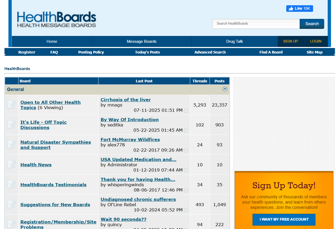The width and height of the screenshot is (336, 229).
Task: Click the 'by mnags' author text
Action: click(x=111, y=105)
